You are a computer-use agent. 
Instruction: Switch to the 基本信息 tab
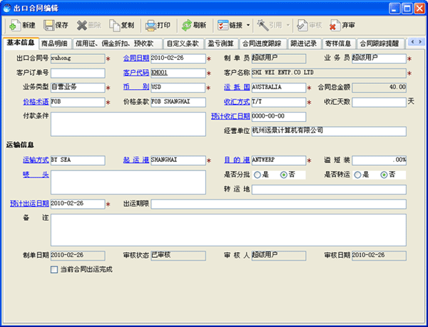pos(21,43)
